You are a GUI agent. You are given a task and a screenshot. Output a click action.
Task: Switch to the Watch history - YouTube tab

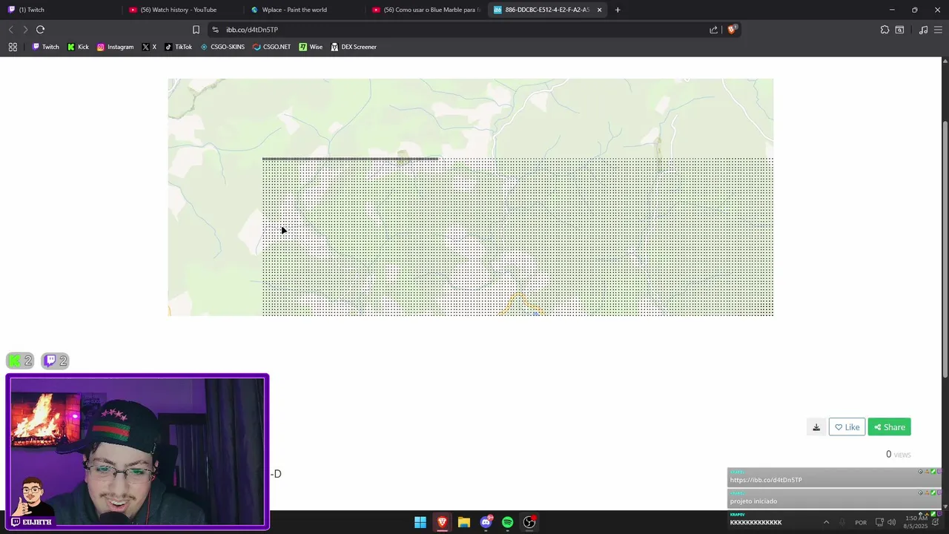pos(183,10)
